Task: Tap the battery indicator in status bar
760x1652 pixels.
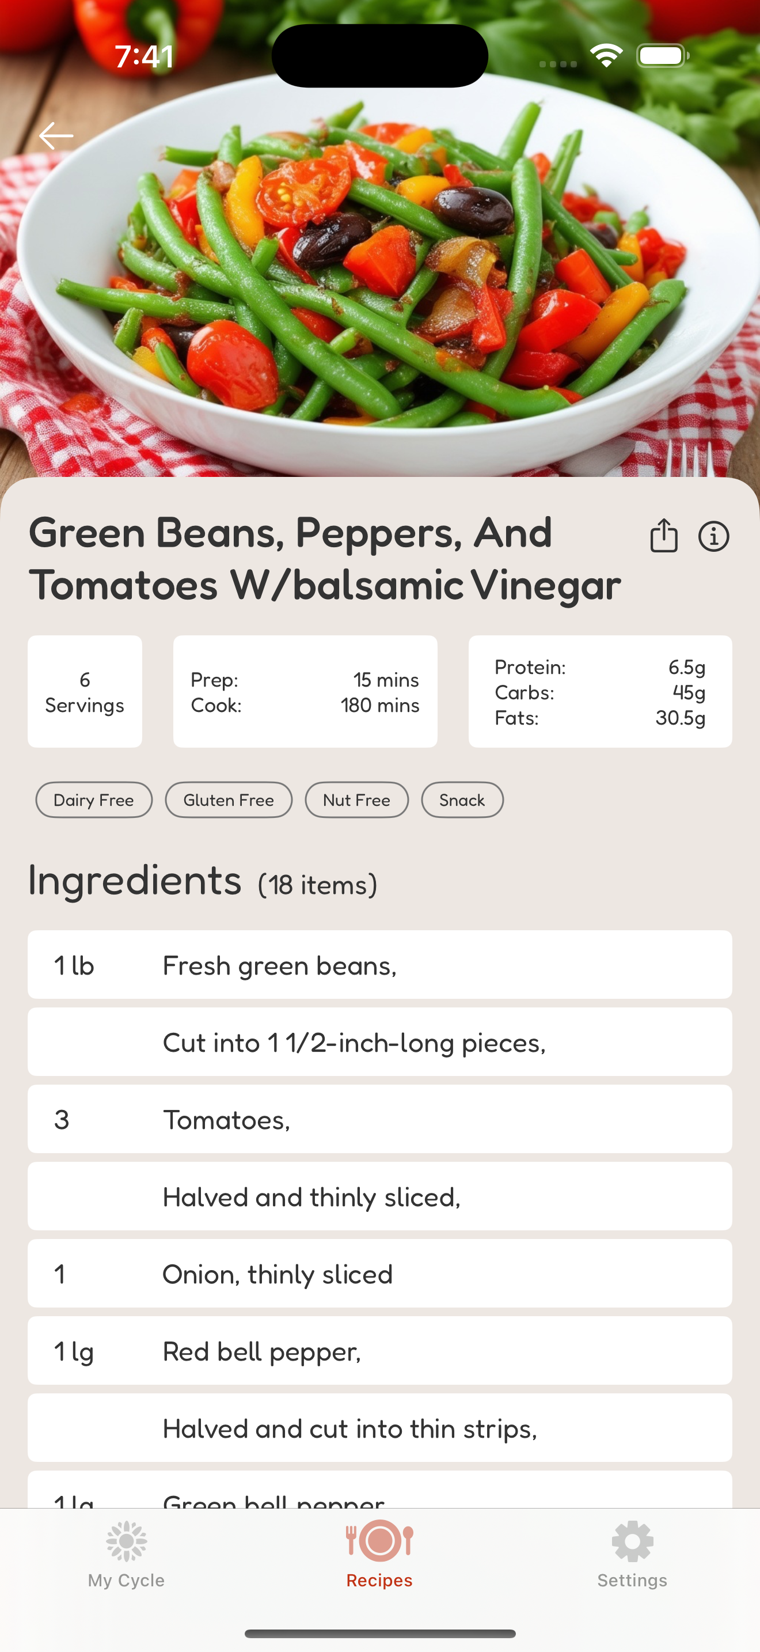Action: (x=663, y=56)
